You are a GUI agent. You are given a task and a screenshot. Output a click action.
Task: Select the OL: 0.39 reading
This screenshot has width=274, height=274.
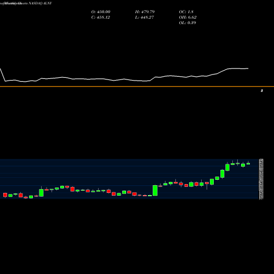coord(187,23)
